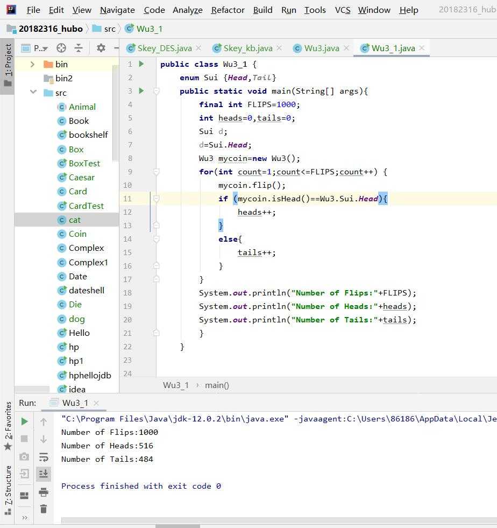The image size is (497, 528).
Task: Close the Wu3_1.java tab
Action: pyautogui.click(x=422, y=48)
